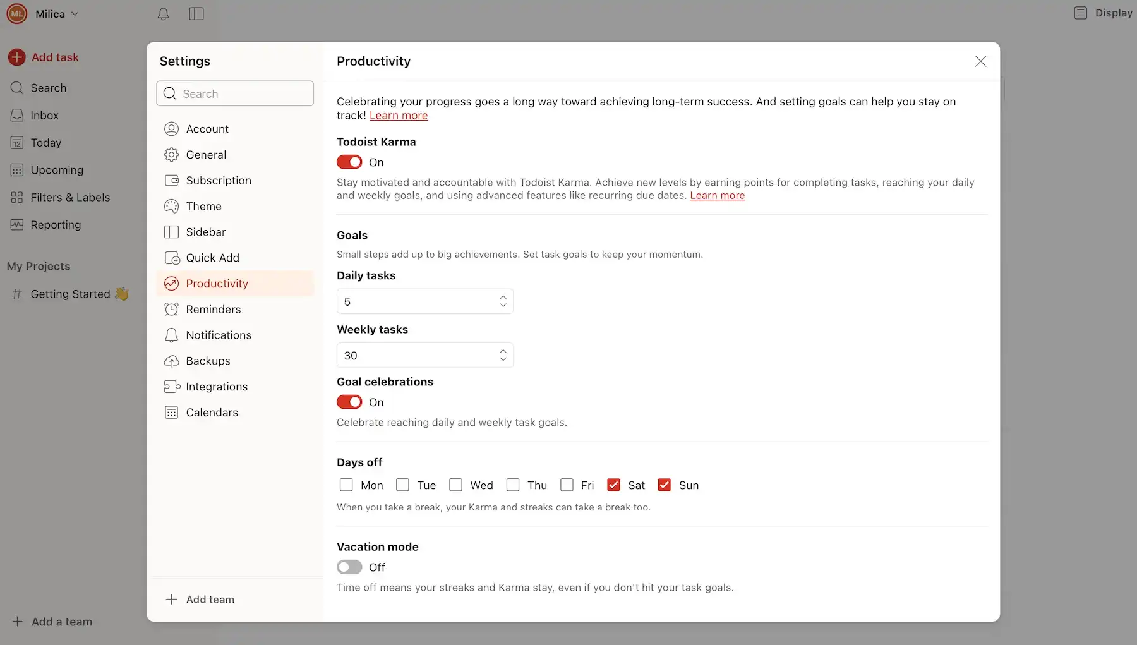Click the hash icon beside Getting Started
Image resolution: width=1137 pixels, height=645 pixels.
pyautogui.click(x=17, y=294)
